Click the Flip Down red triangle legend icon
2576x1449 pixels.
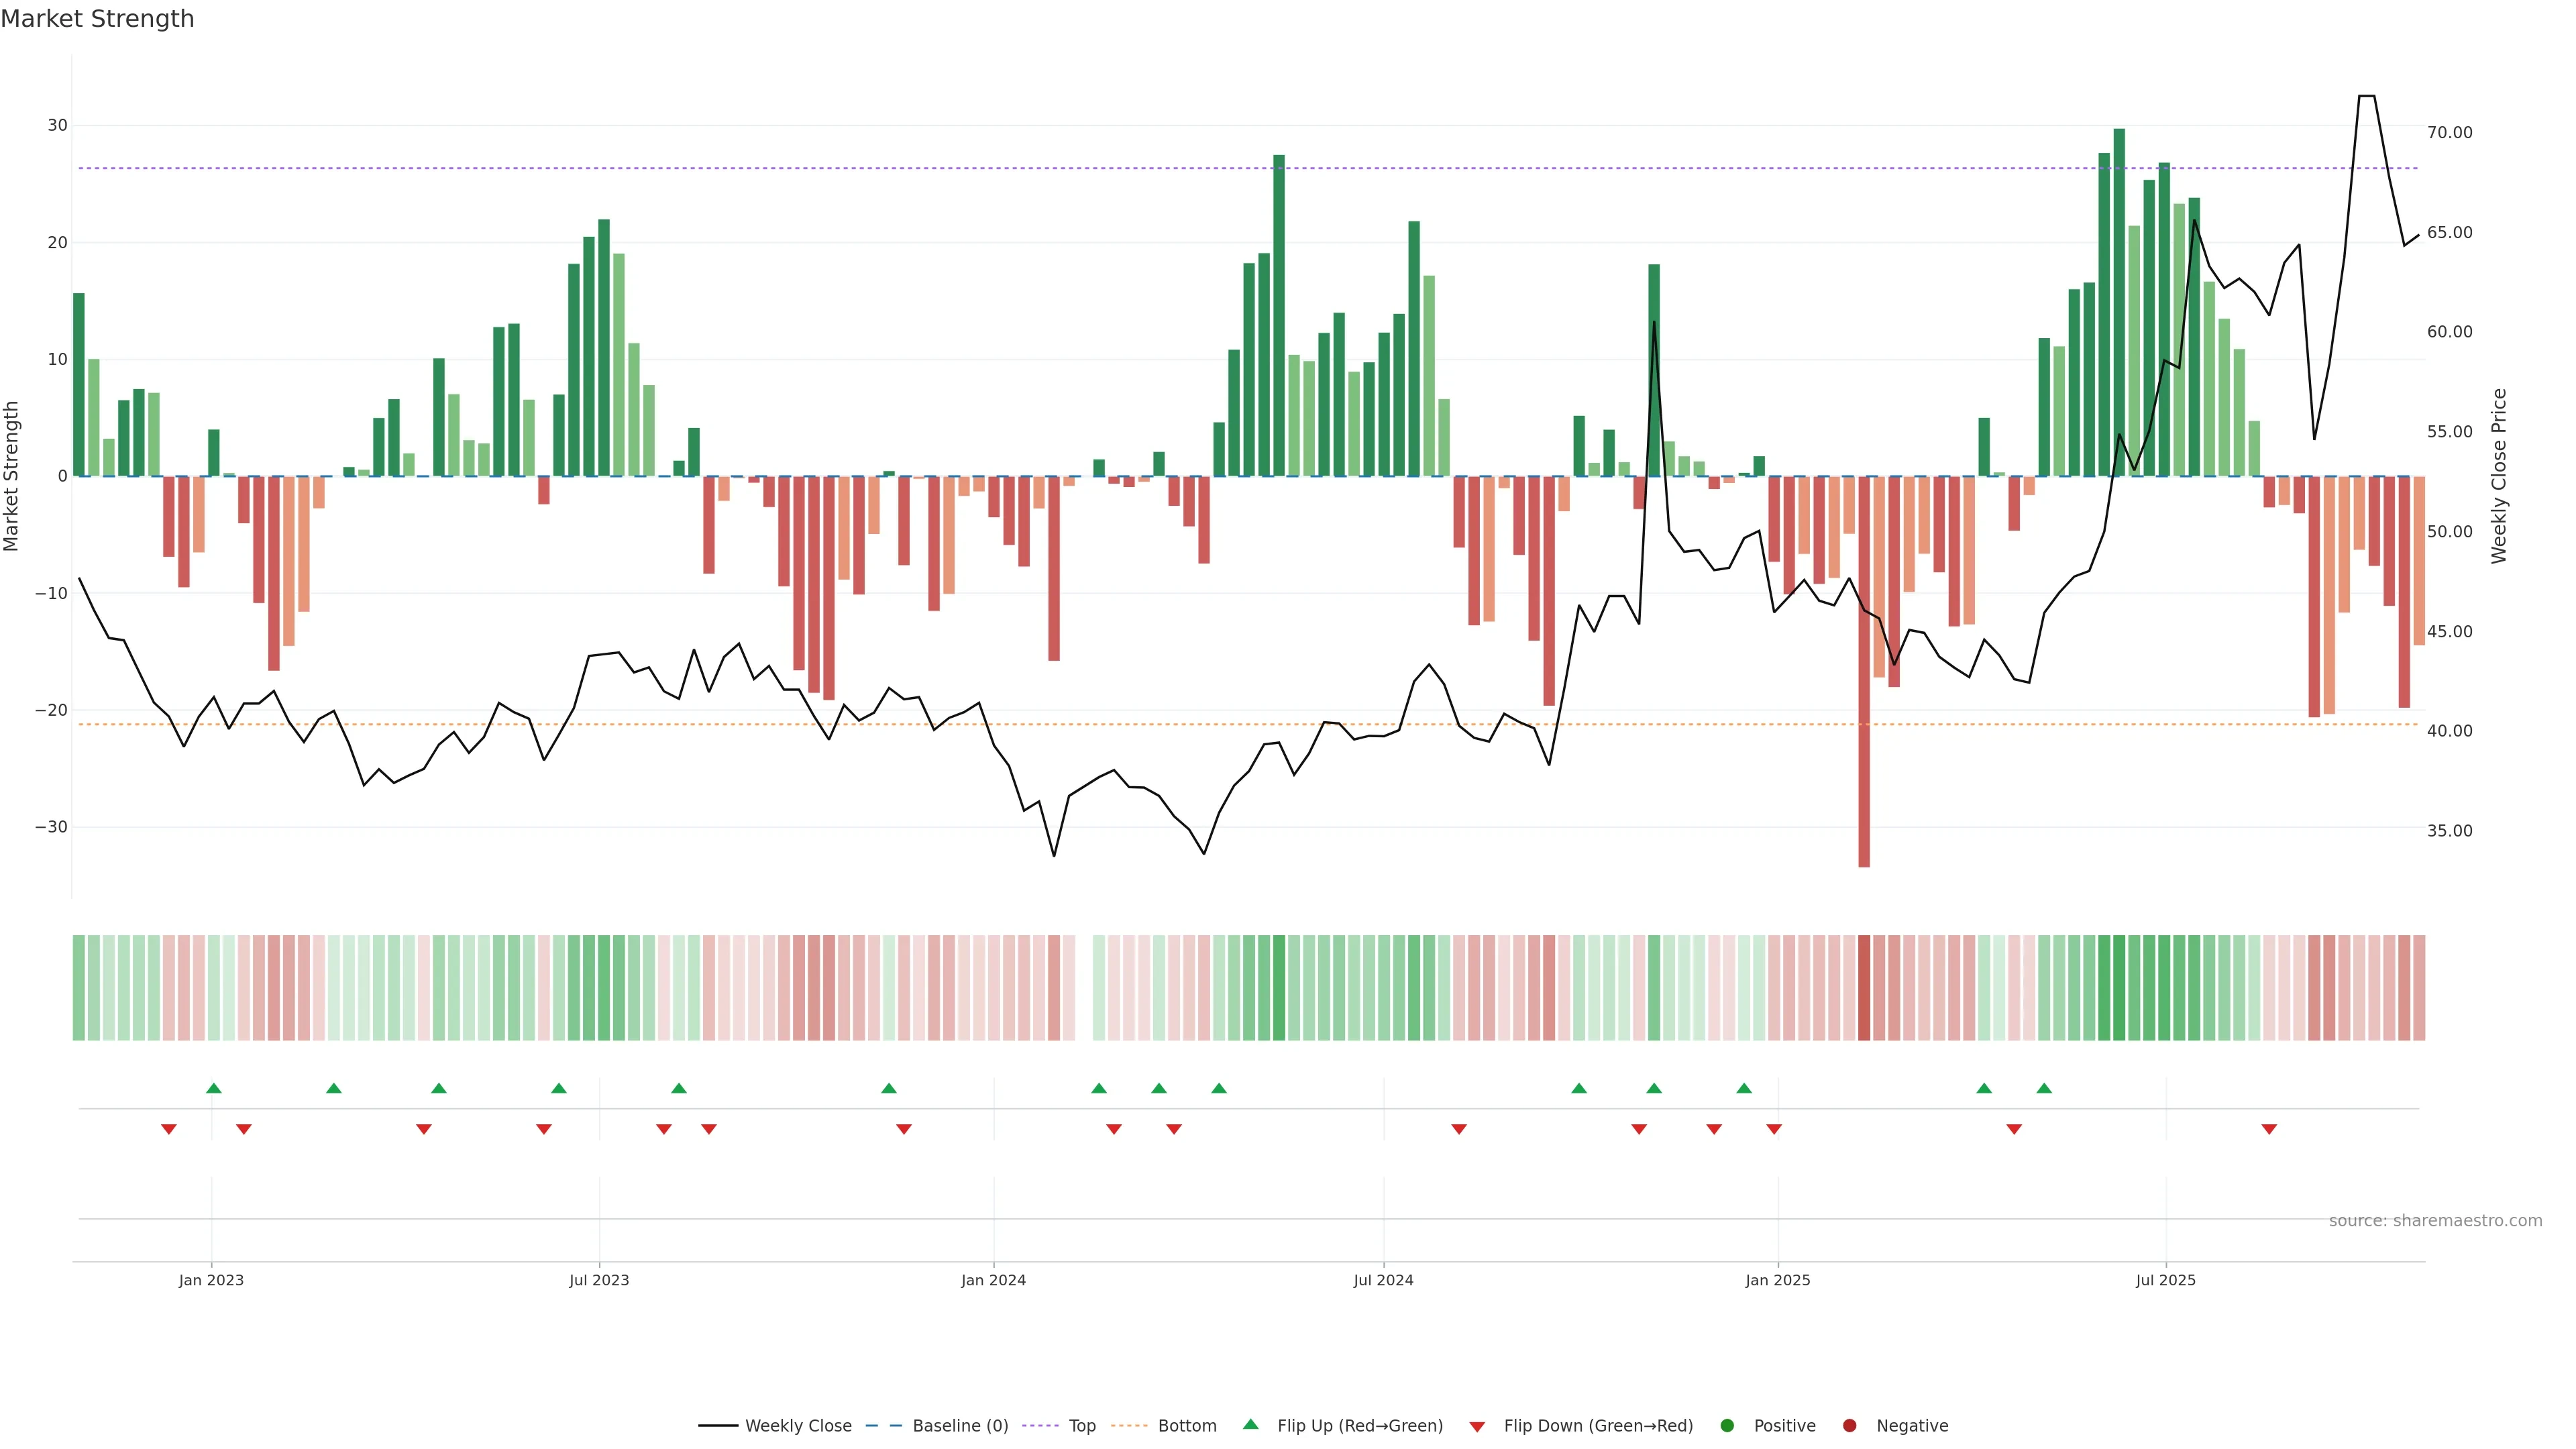(1477, 1426)
